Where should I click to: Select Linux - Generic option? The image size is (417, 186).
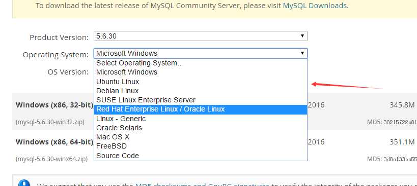[201, 119]
